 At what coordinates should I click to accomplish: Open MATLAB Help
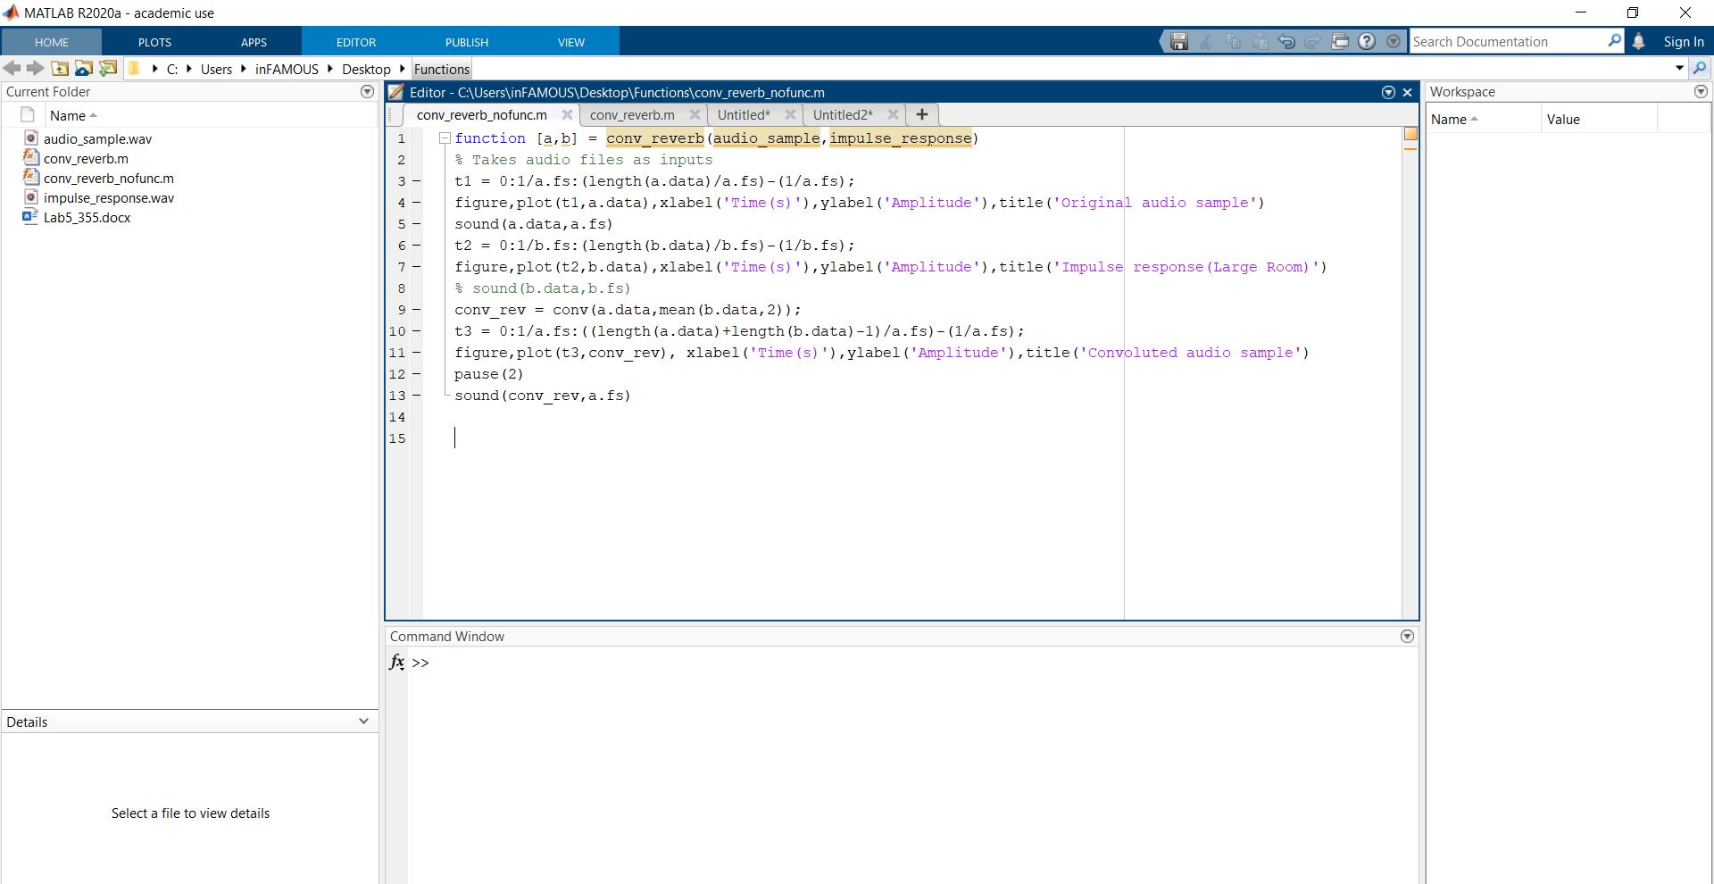tap(1367, 41)
